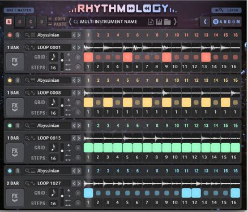Toggle the red track power button
The width and height of the screenshot is (248, 212).
pyautogui.click(x=10, y=35)
